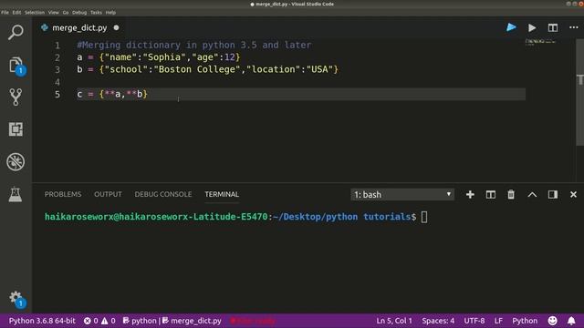Split the editor to the right
584x328 pixels.
point(553,27)
